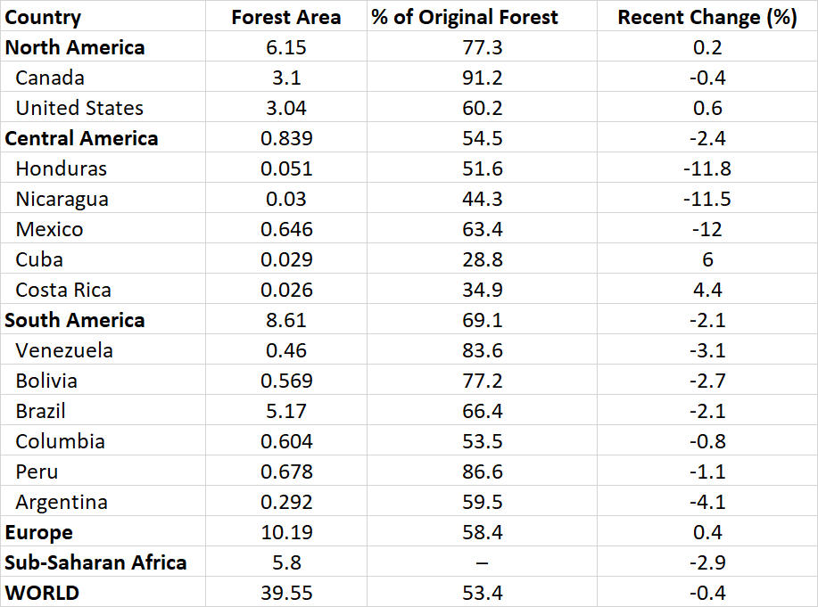Select Nicaragua's recent change value -11.5

706,199
